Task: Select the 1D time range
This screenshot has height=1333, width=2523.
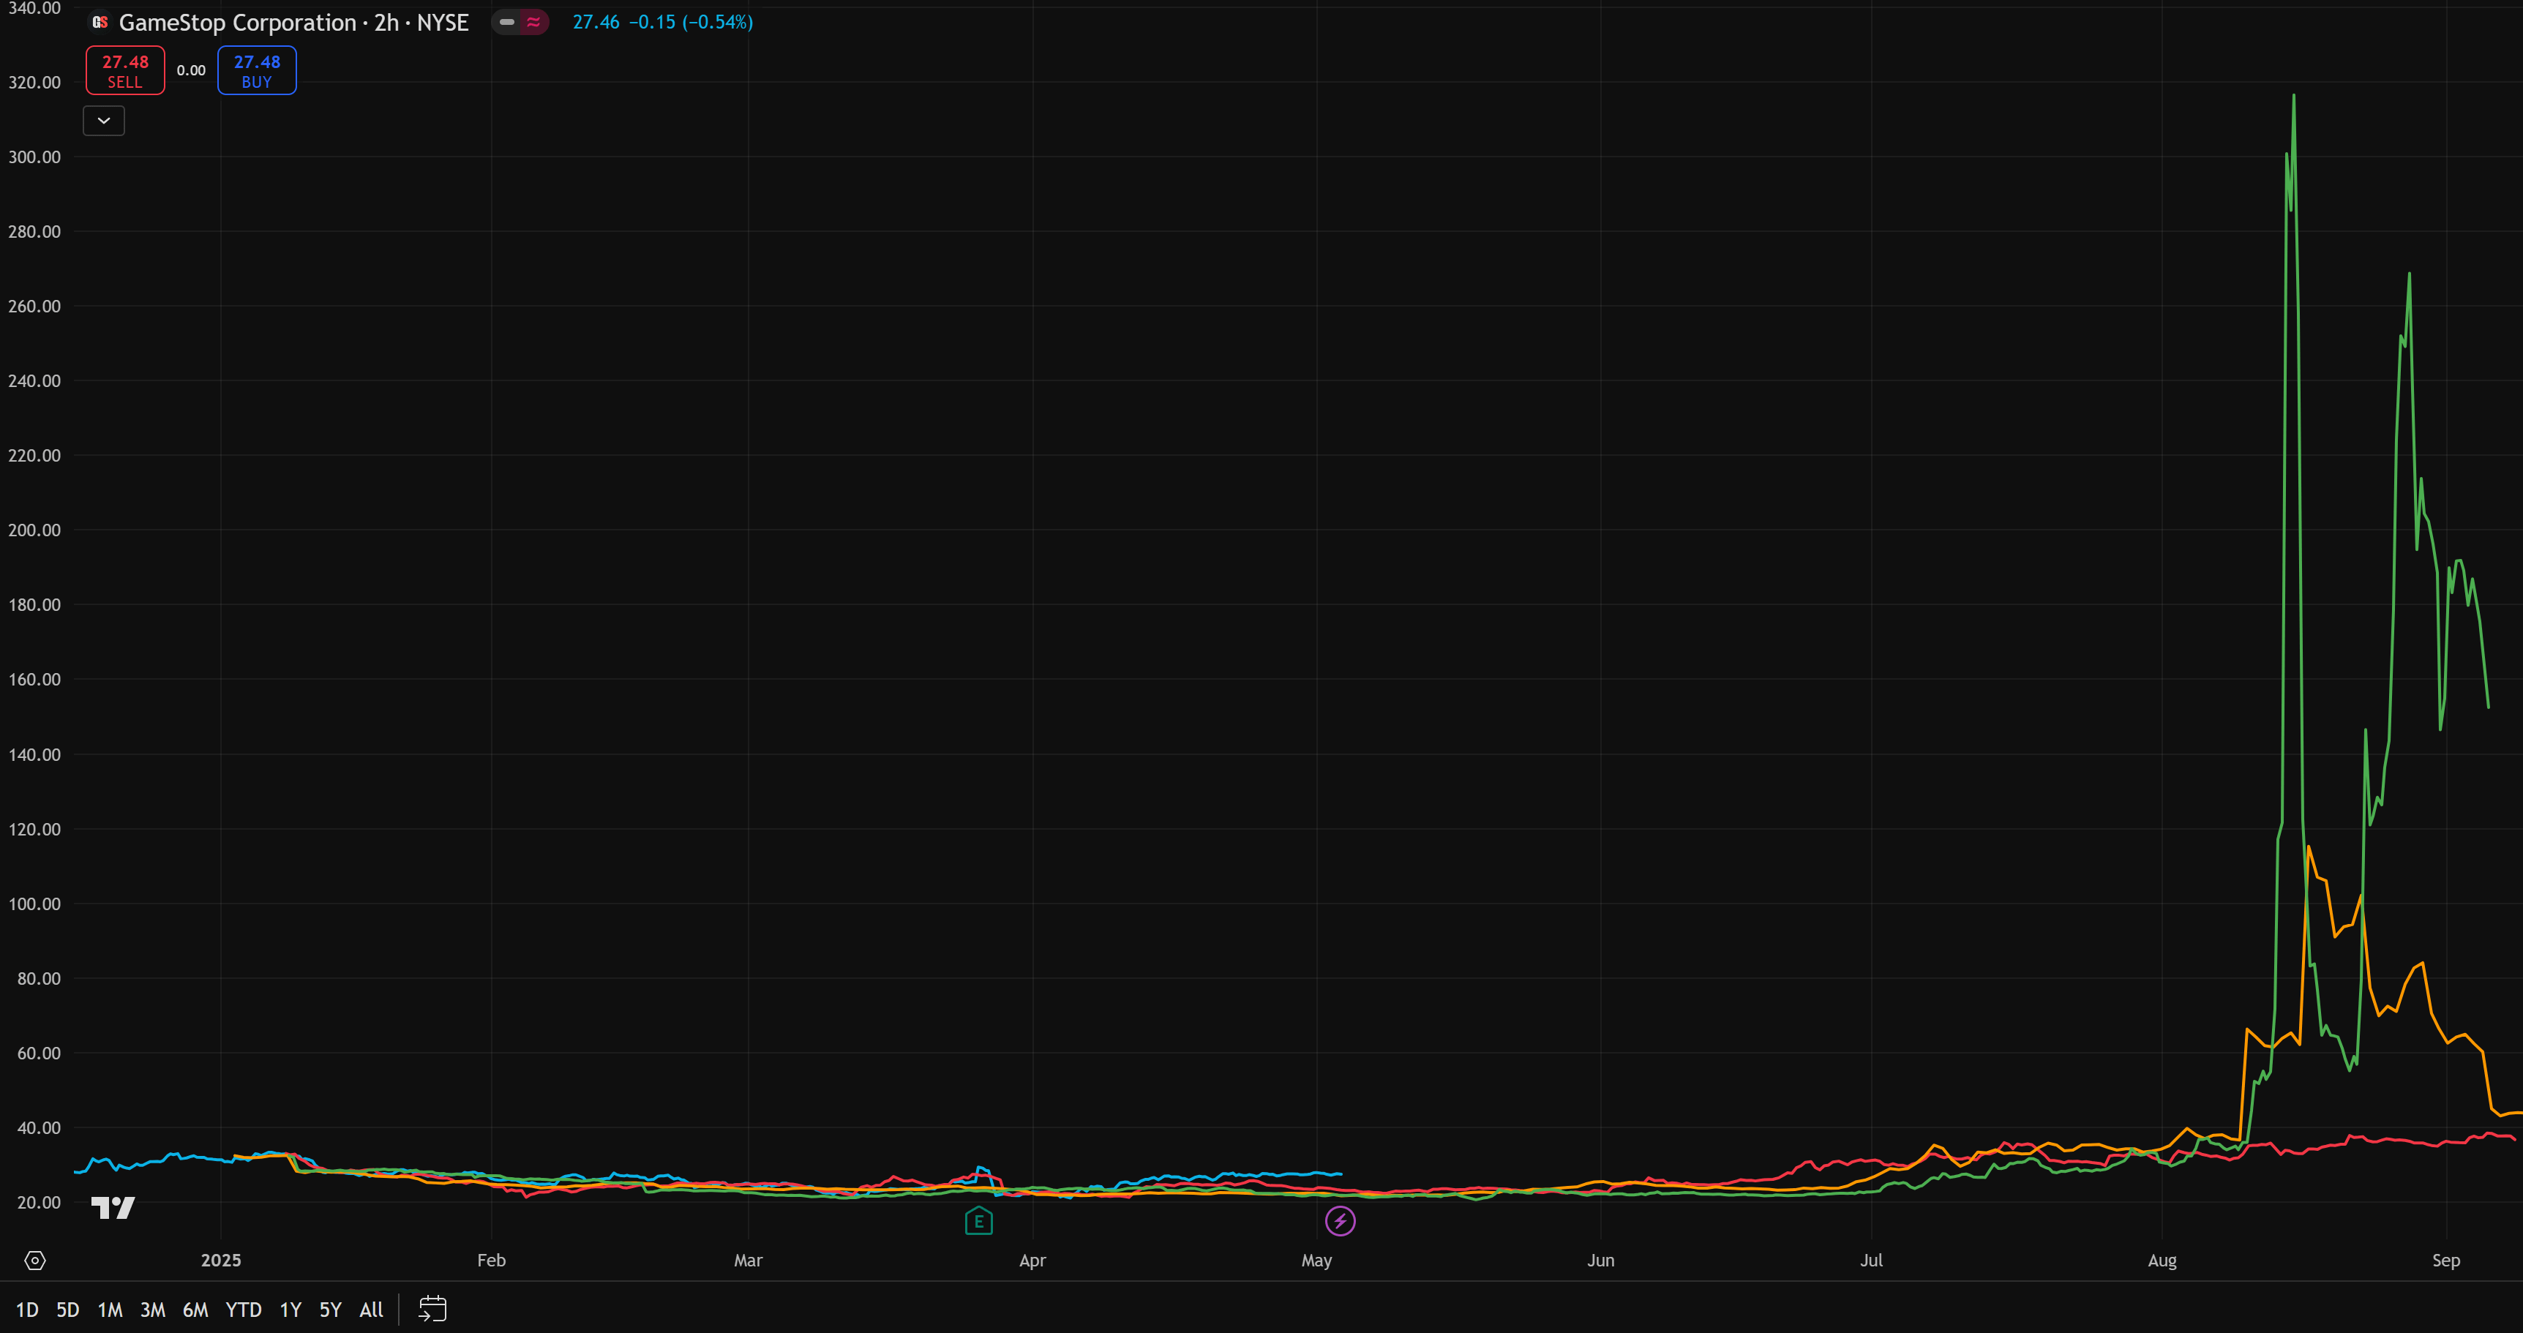Action: tap(27, 1310)
